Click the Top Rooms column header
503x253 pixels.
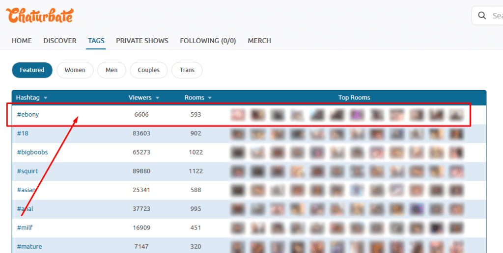(x=354, y=98)
